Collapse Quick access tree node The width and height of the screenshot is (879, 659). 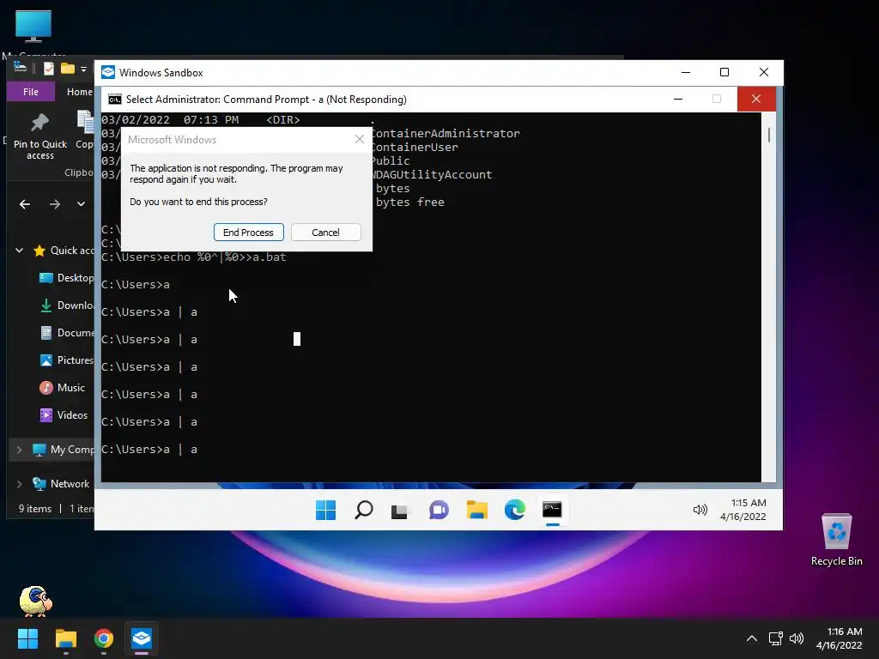(19, 251)
